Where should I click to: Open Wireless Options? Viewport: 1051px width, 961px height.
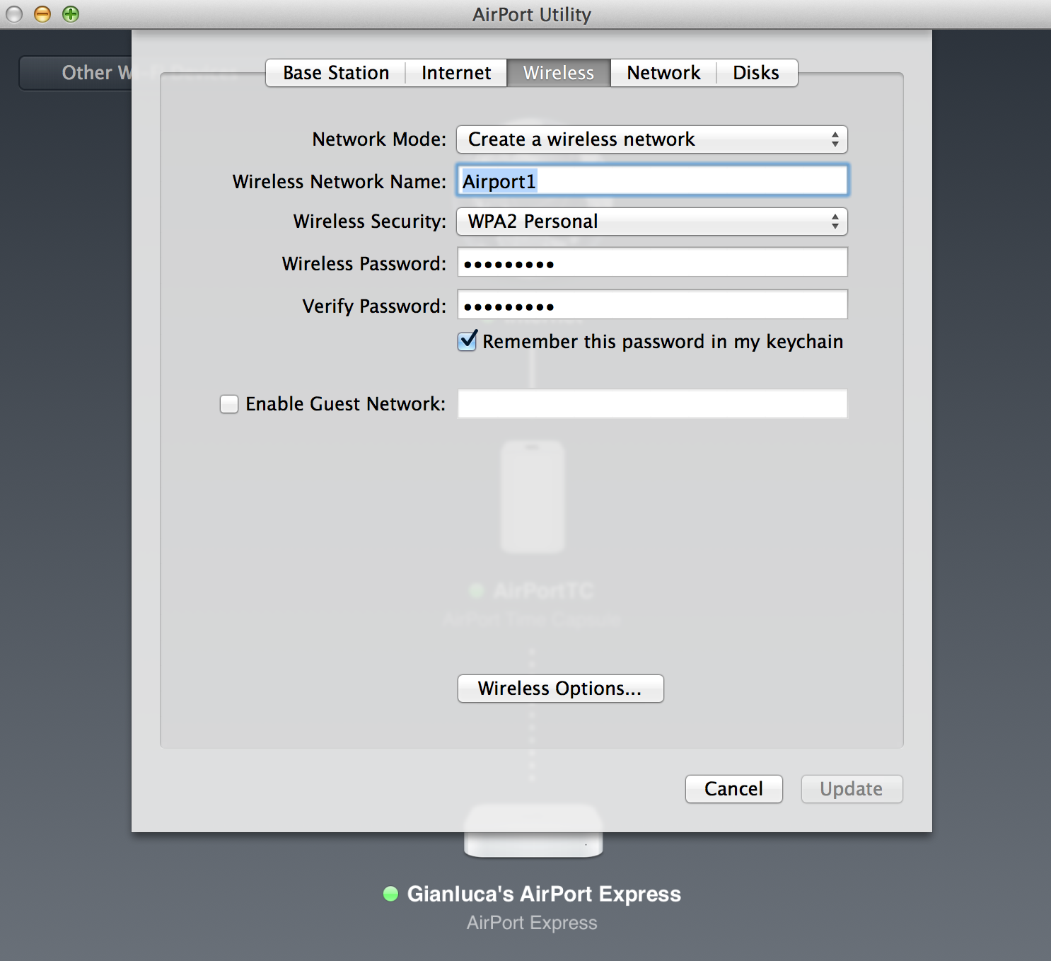(x=560, y=689)
